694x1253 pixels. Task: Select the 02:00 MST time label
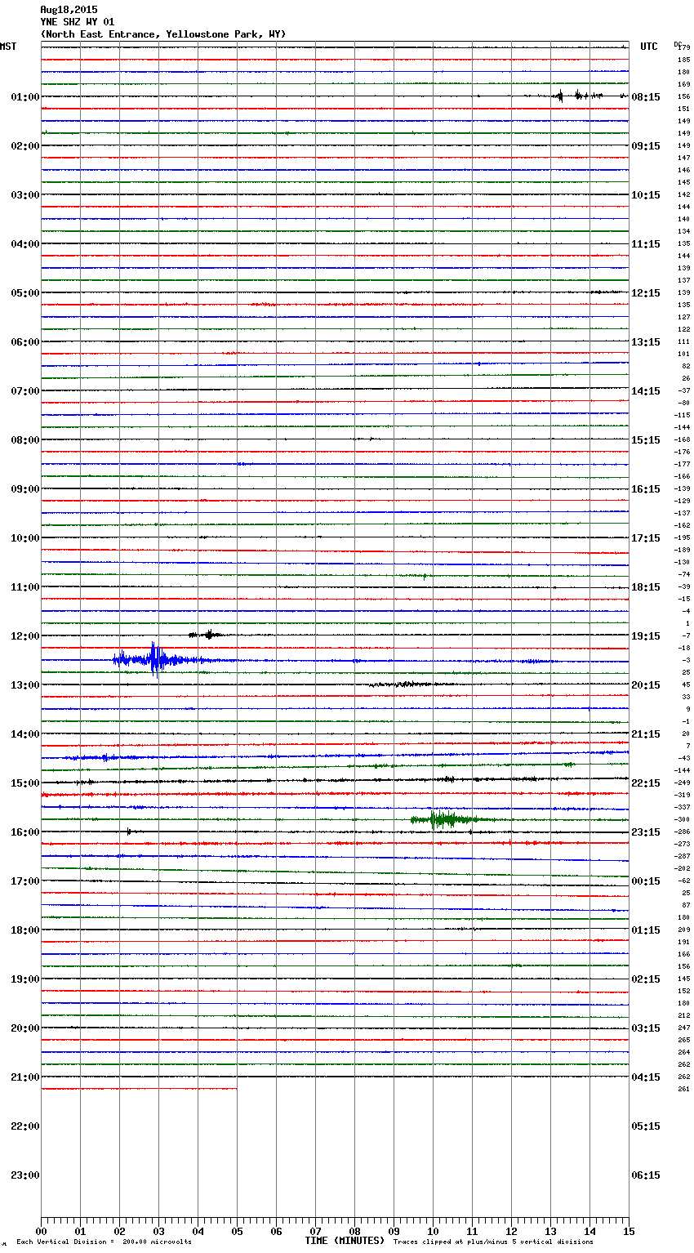coord(25,146)
